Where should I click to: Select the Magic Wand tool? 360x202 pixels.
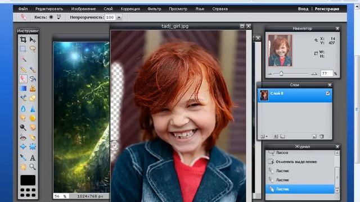click(23, 59)
